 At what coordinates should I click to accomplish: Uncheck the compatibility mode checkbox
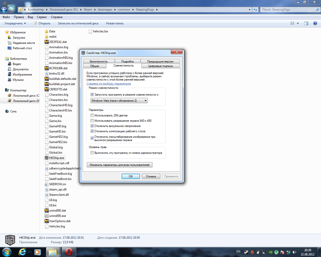pyautogui.click(x=92, y=95)
